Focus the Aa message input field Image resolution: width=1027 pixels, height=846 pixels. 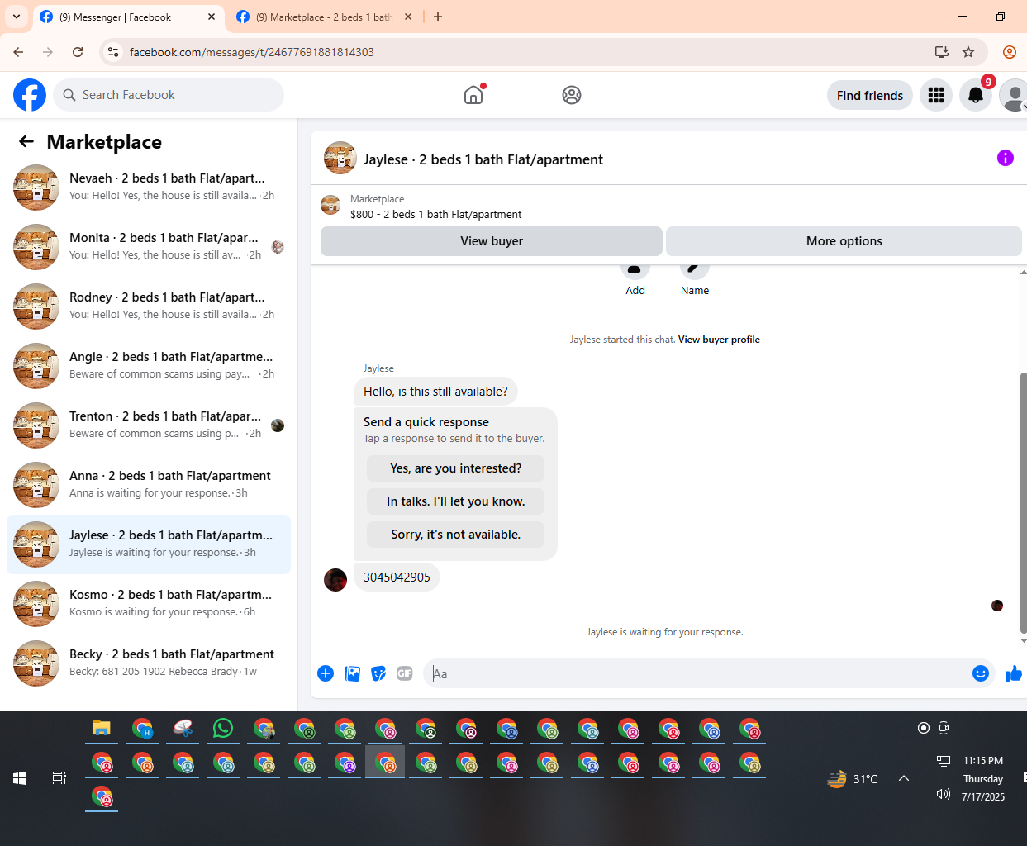(x=697, y=673)
